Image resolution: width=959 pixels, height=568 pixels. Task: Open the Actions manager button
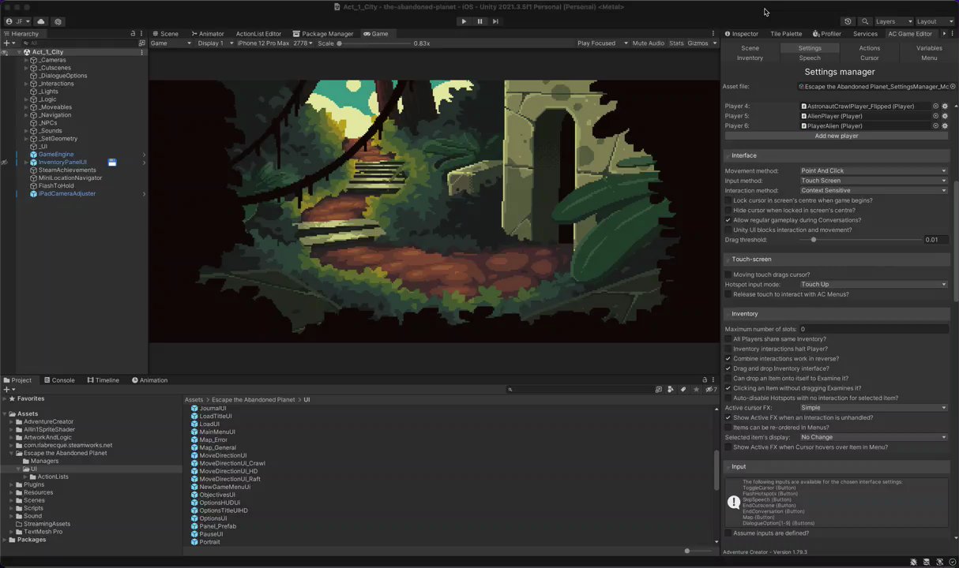(869, 48)
